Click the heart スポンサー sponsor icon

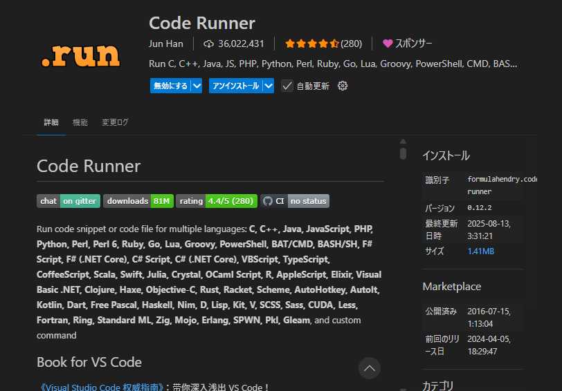388,44
